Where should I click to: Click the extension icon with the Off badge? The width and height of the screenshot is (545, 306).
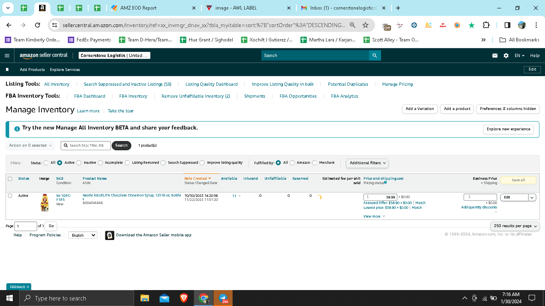tap(386, 26)
